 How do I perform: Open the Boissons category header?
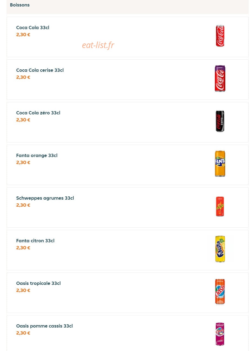[20, 5]
